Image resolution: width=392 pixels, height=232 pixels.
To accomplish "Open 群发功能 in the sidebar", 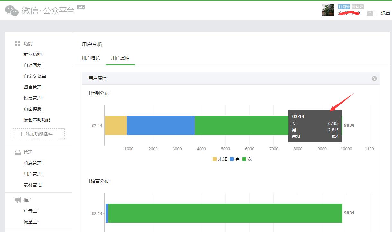I will point(32,54).
